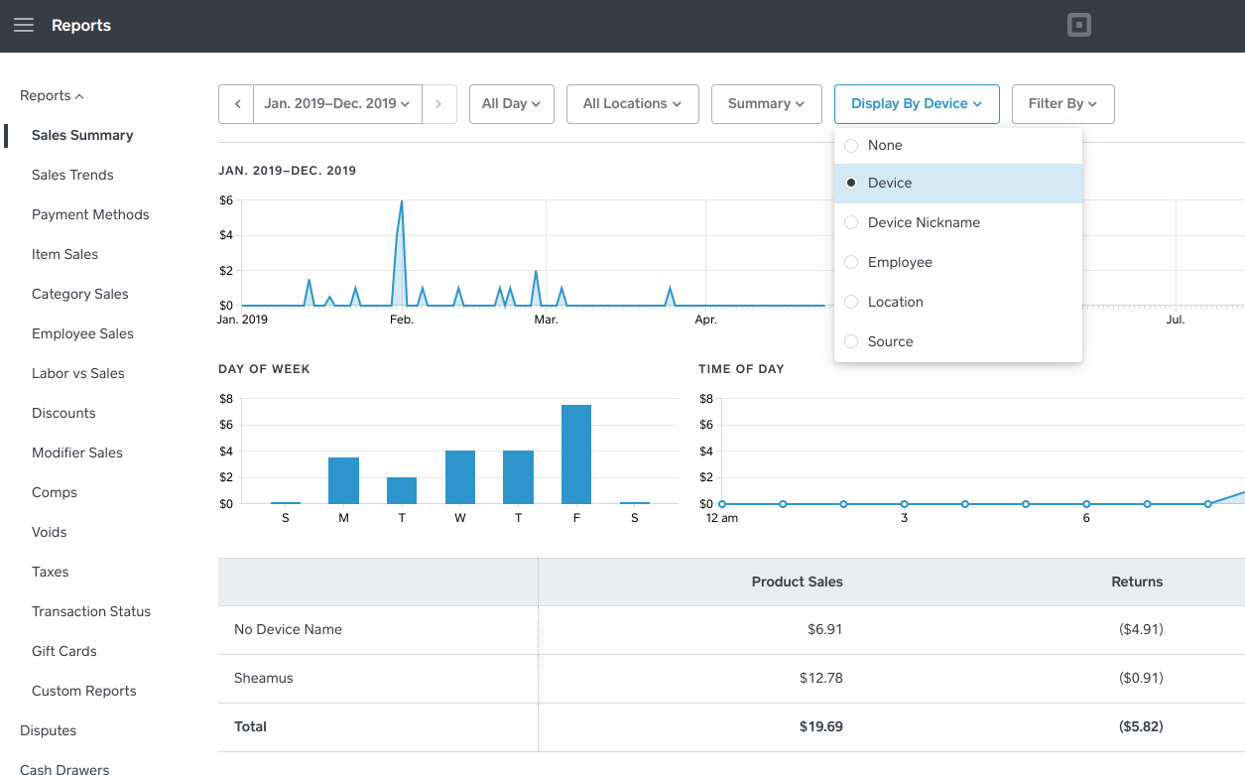Click the Sheamus device row
Viewport: 1245px width, 775px height.
pyautogui.click(x=264, y=679)
